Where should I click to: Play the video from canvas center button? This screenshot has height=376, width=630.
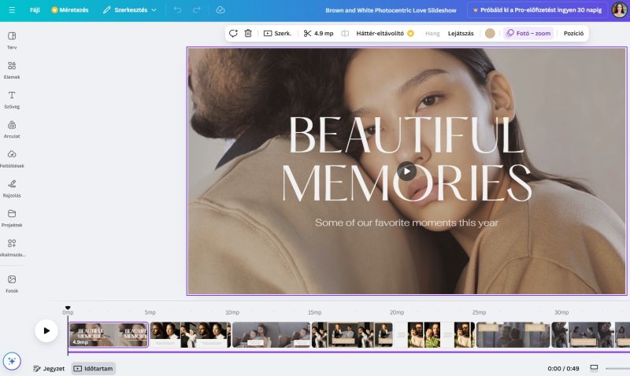(x=406, y=171)
